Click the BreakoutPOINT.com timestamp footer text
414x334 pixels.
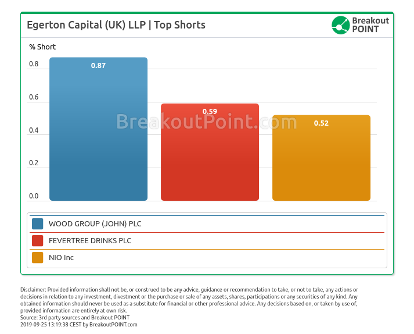coord(79,325)
